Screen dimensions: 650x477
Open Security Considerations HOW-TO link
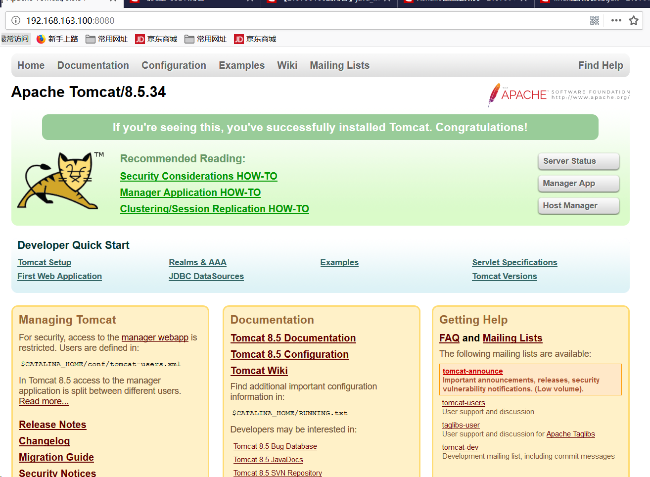pyautogui.click(x=199, y=176)
